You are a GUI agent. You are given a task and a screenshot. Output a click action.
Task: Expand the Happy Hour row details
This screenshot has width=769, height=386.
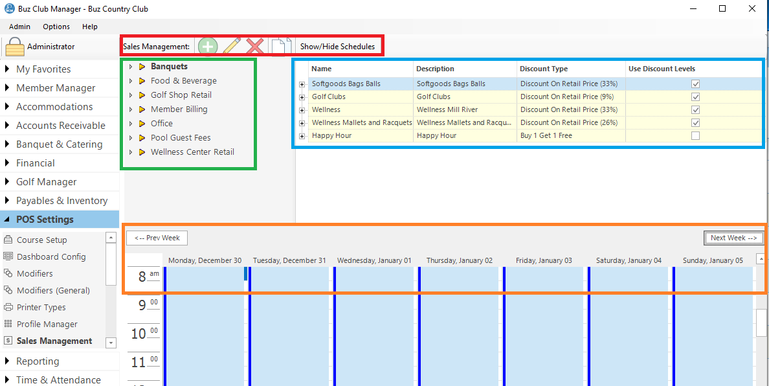tap(302, 136)
